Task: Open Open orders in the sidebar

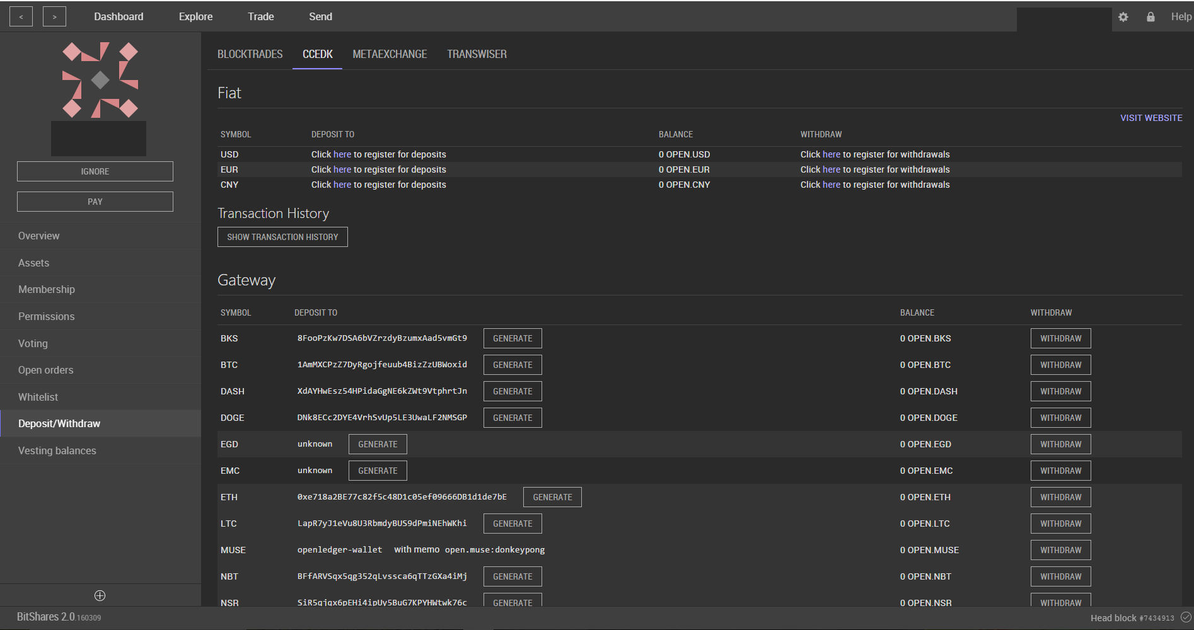Action: (100, 370)
